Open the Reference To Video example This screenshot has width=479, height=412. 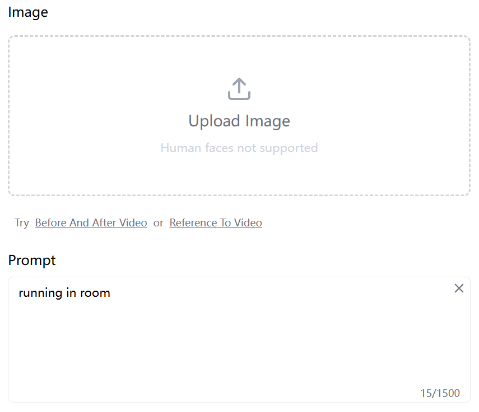pos(216,222)
